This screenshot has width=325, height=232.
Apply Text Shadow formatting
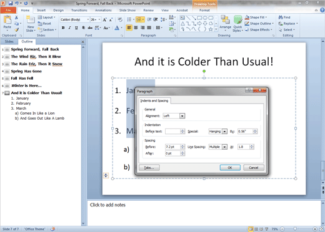[x=83, y=27]
